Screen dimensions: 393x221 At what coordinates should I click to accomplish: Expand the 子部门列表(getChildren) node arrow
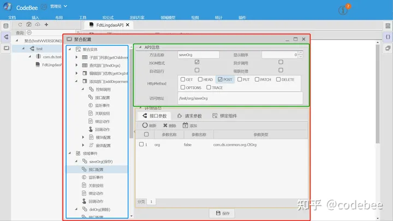pos(76,57)
